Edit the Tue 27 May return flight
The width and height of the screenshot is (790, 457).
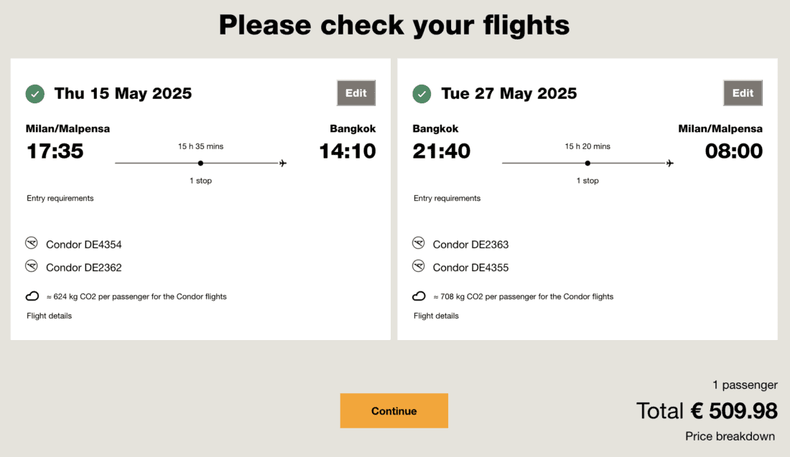point(743,93)
